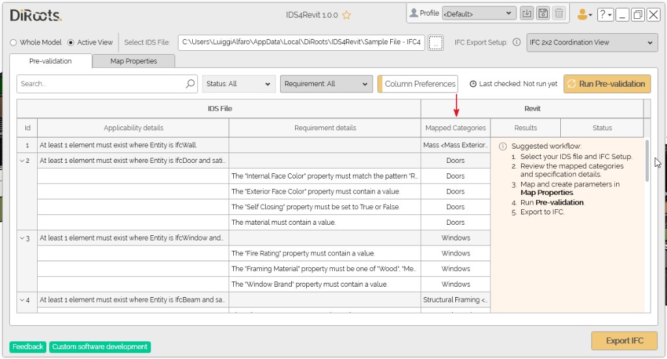Collapse specification row 3 chevron

22,238
